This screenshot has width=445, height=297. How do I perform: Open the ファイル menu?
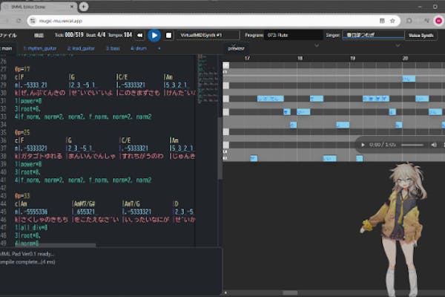click(x=8, y=35)
